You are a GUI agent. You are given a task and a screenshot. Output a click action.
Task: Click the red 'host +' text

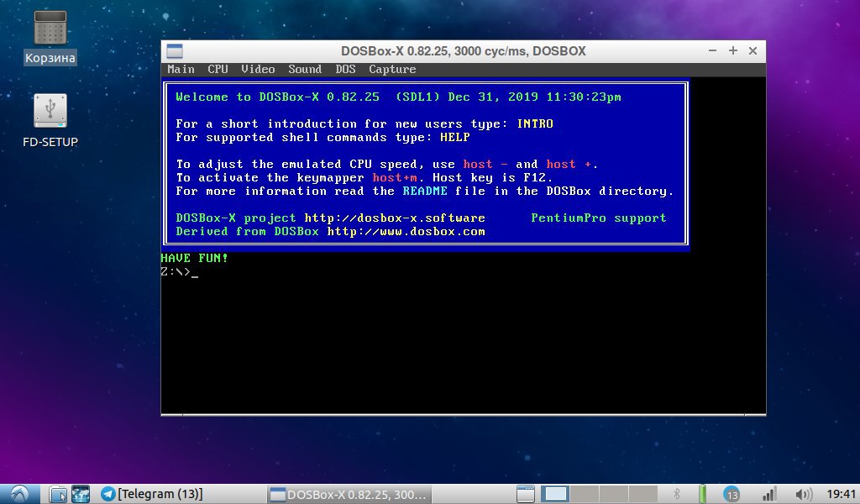tap(569, 164)
